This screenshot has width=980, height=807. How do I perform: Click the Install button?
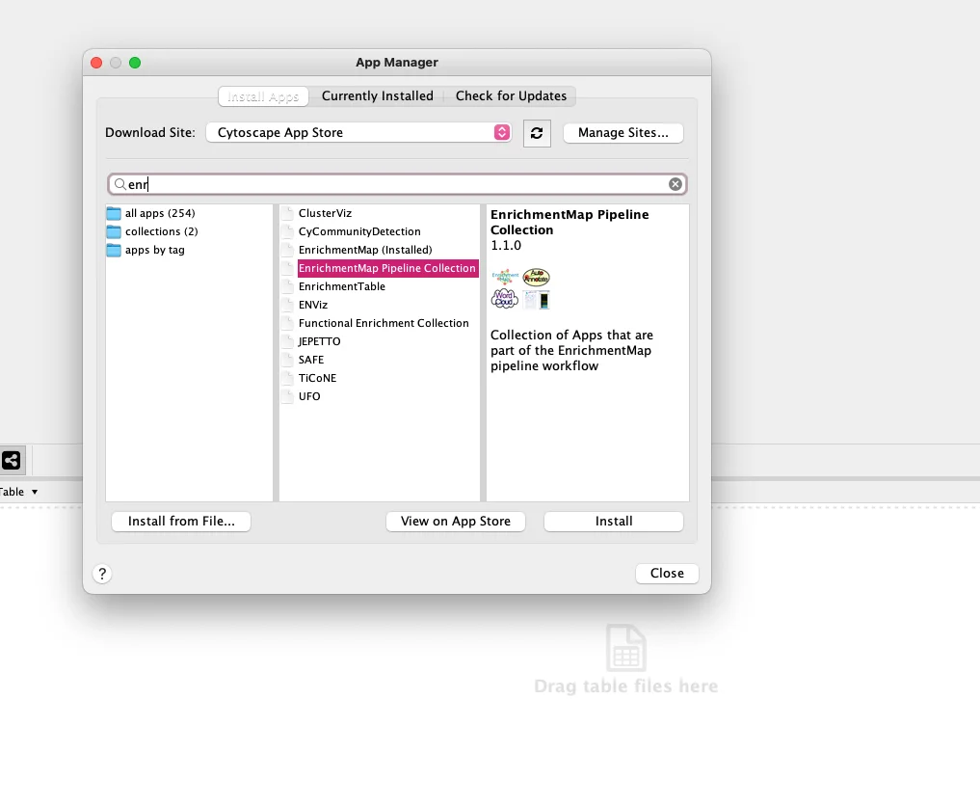pyautogui.click(x=613, y=521)
